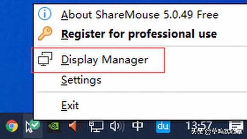
Task: Toggle the 中 input language indicator
Action: pos(137,126)
